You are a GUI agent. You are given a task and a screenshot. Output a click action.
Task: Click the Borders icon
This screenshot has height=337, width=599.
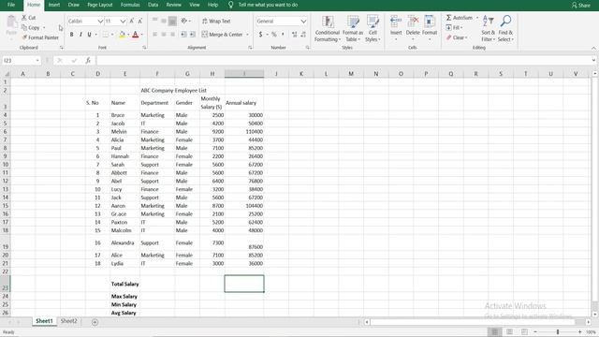coord(106,35)
